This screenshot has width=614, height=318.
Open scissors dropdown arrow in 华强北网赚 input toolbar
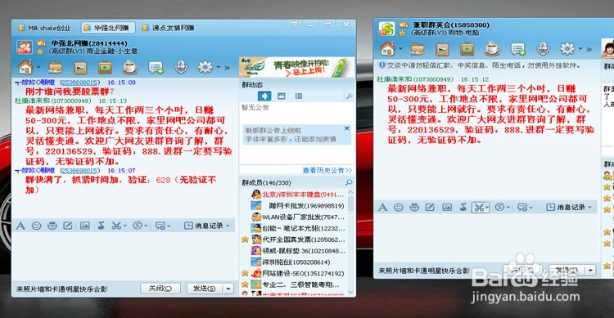pos(125,226)
